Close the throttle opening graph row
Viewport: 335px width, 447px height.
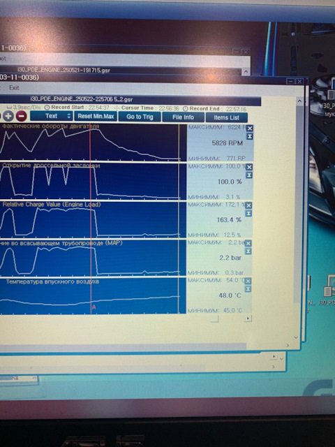[x=249, y=167]
